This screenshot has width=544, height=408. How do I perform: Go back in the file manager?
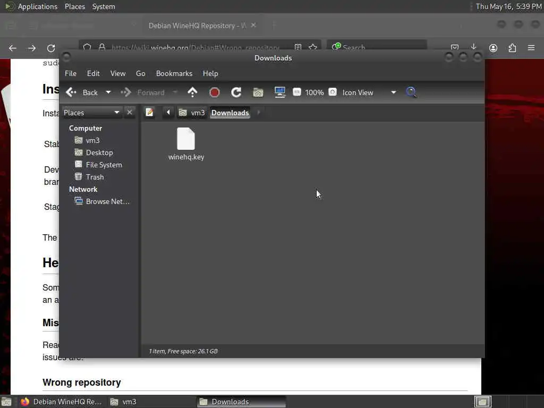point(82,92)
